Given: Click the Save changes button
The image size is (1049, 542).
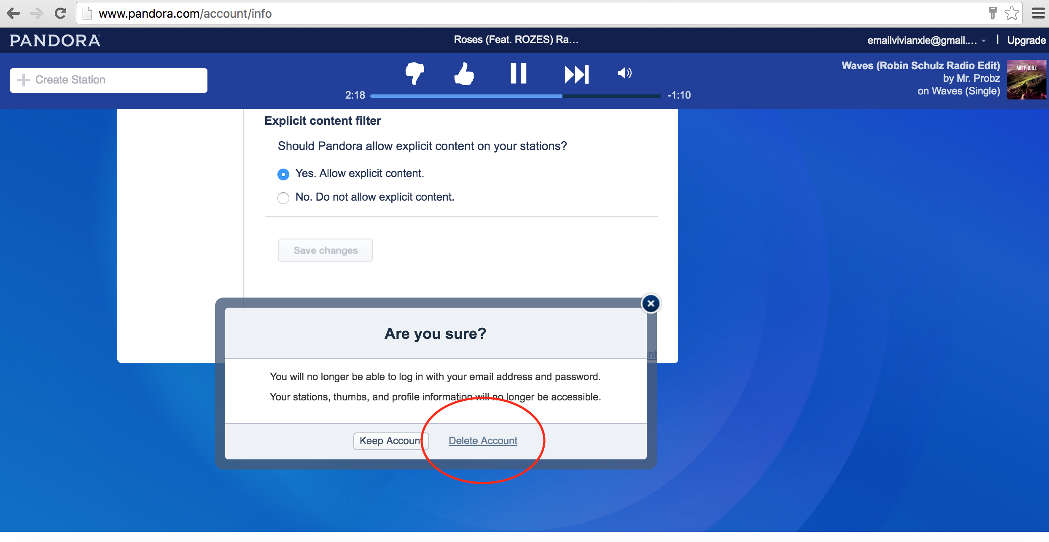Looking at the screenshot, I should point(325,250).
